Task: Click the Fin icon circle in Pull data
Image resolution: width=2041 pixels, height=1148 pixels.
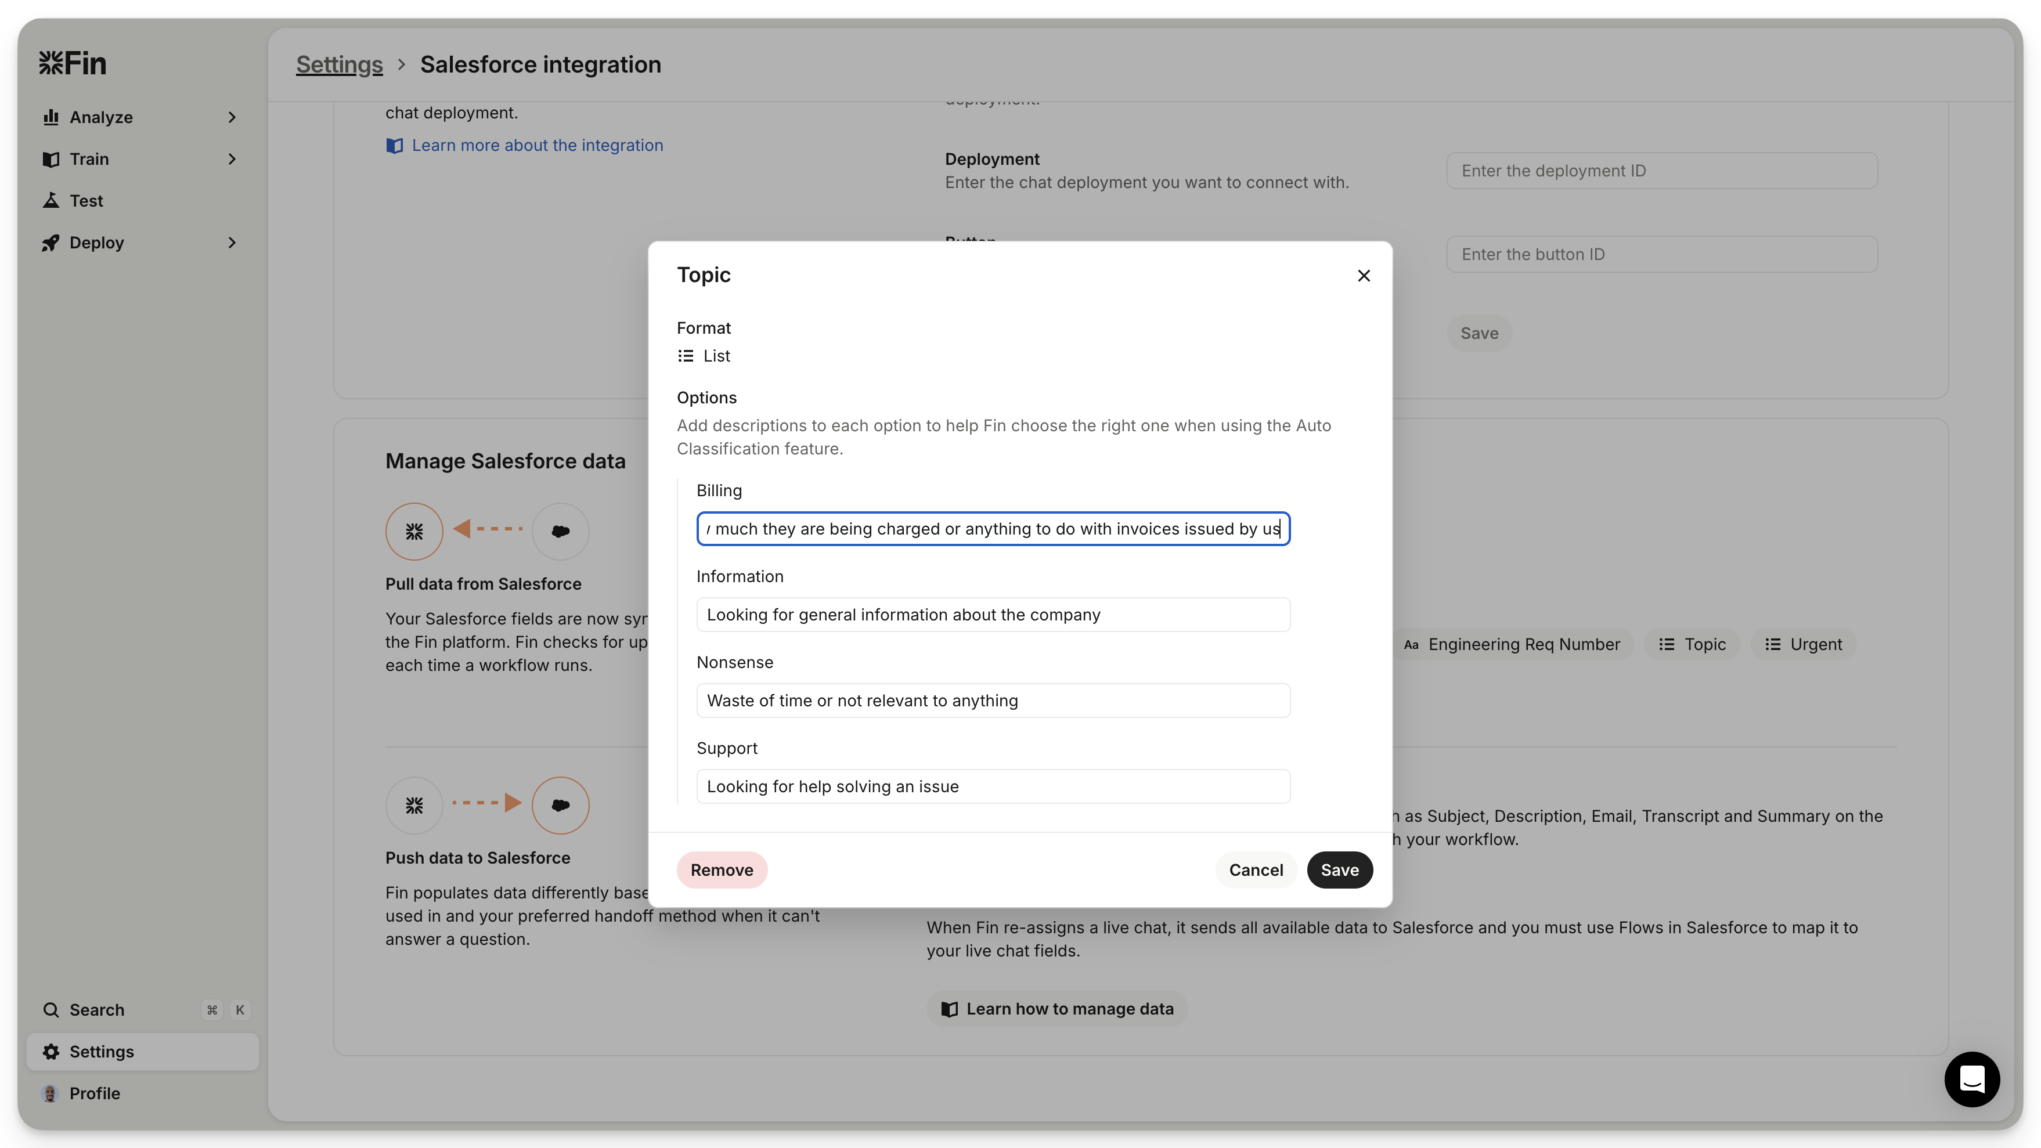Action: click(414, 532)
